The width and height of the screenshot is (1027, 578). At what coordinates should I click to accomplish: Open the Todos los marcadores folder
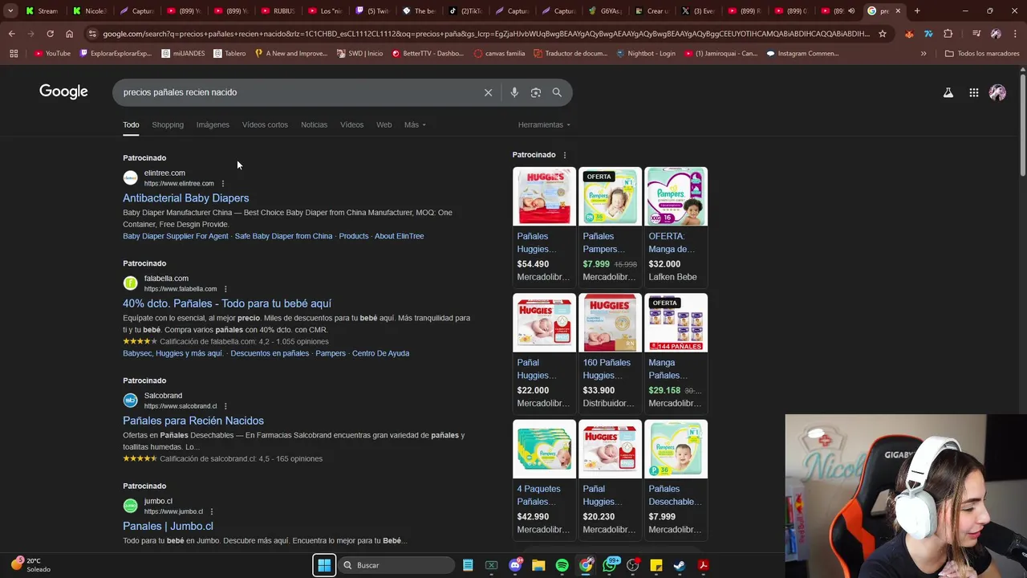[981, 54]
